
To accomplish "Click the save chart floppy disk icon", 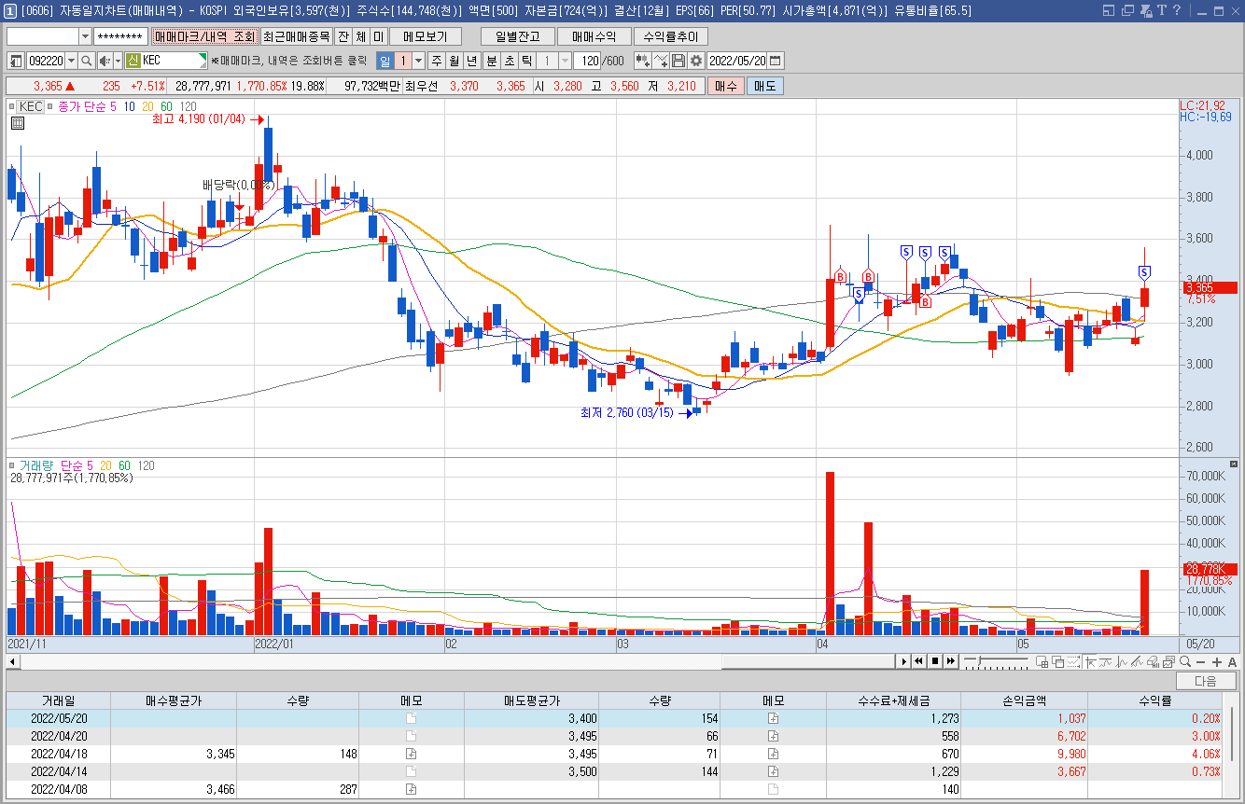I will [x=678, y=61].
